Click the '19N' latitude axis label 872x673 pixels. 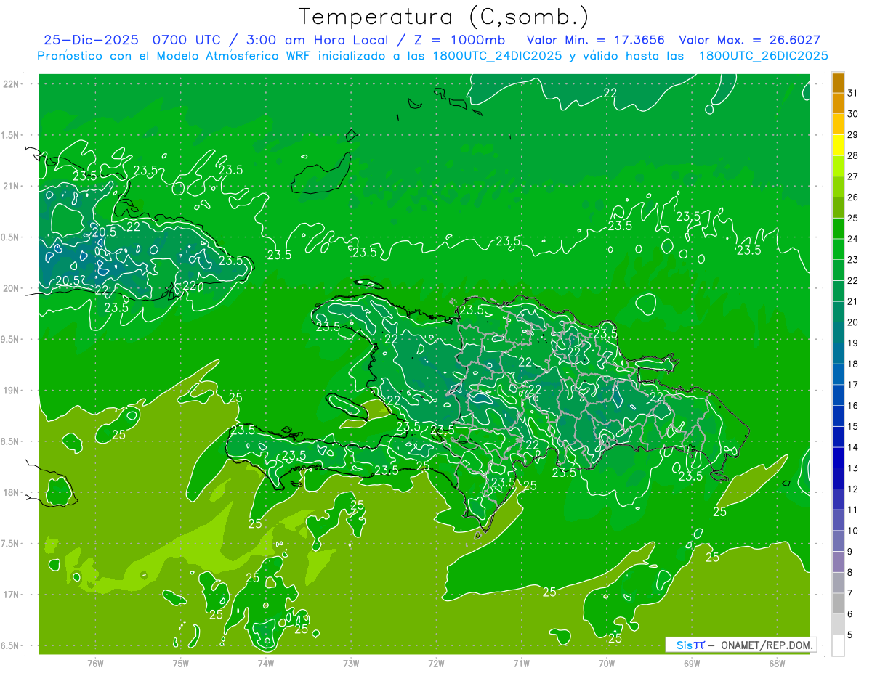tap(12, 391)
